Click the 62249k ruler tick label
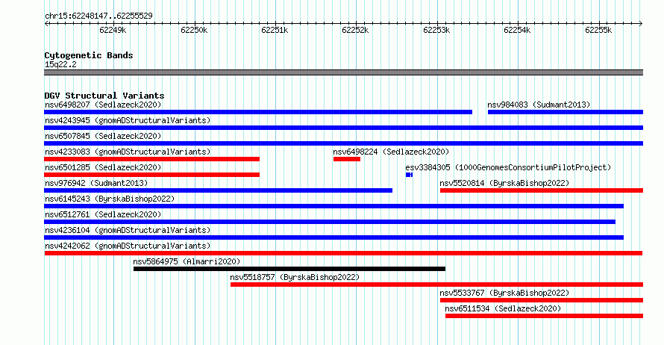 [113, 30]
